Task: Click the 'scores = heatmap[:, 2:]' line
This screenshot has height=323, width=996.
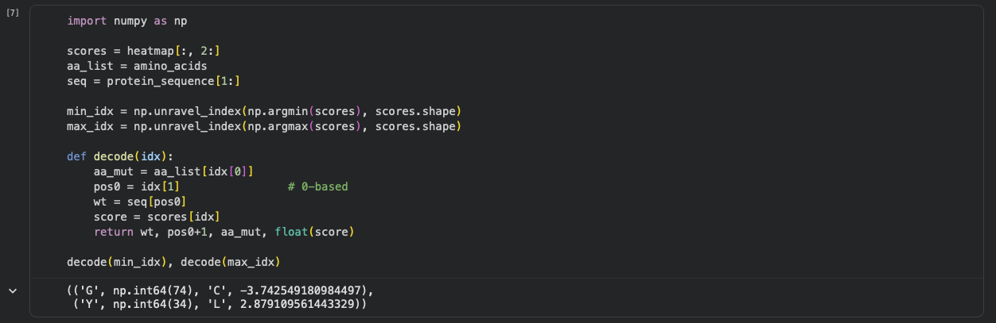Action: pyautogui.click(x=144, y=51)
